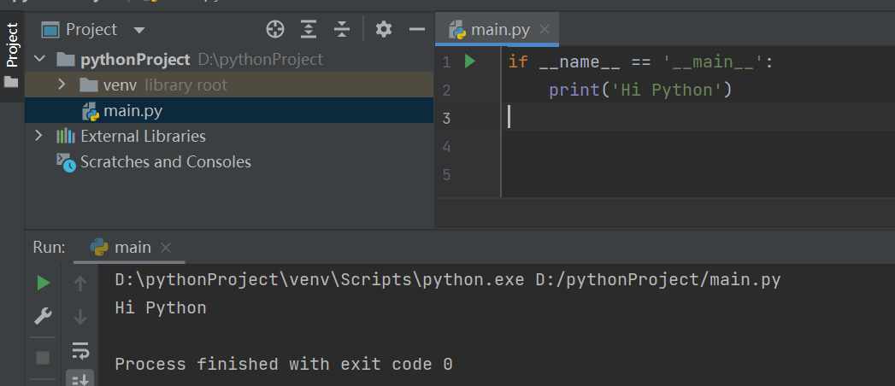This screenshot has height=386, width=895.
Task: Open Project panel settings gear
Action: click(384, 30)
